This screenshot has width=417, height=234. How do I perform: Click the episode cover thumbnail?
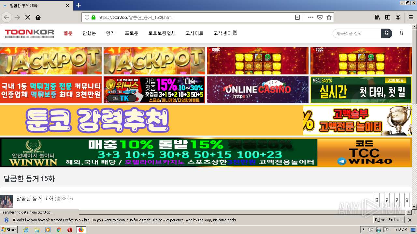7,201
